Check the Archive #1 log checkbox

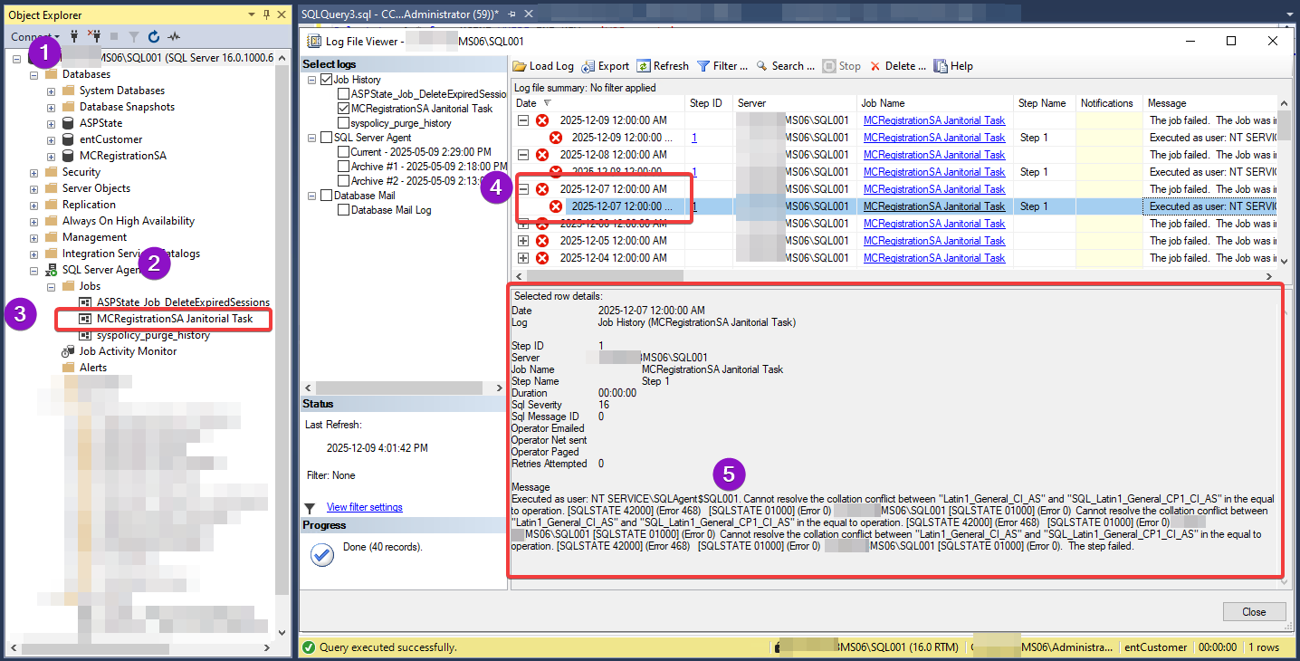[x=343, y=167]
